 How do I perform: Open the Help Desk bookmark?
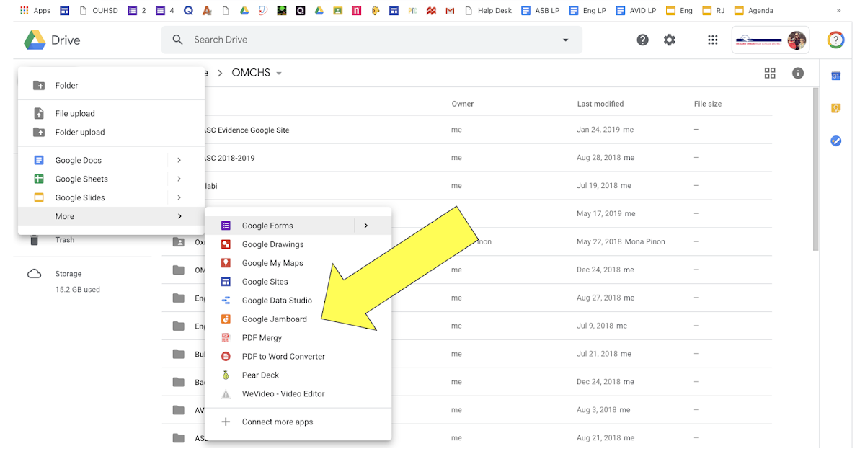point(488,11)
